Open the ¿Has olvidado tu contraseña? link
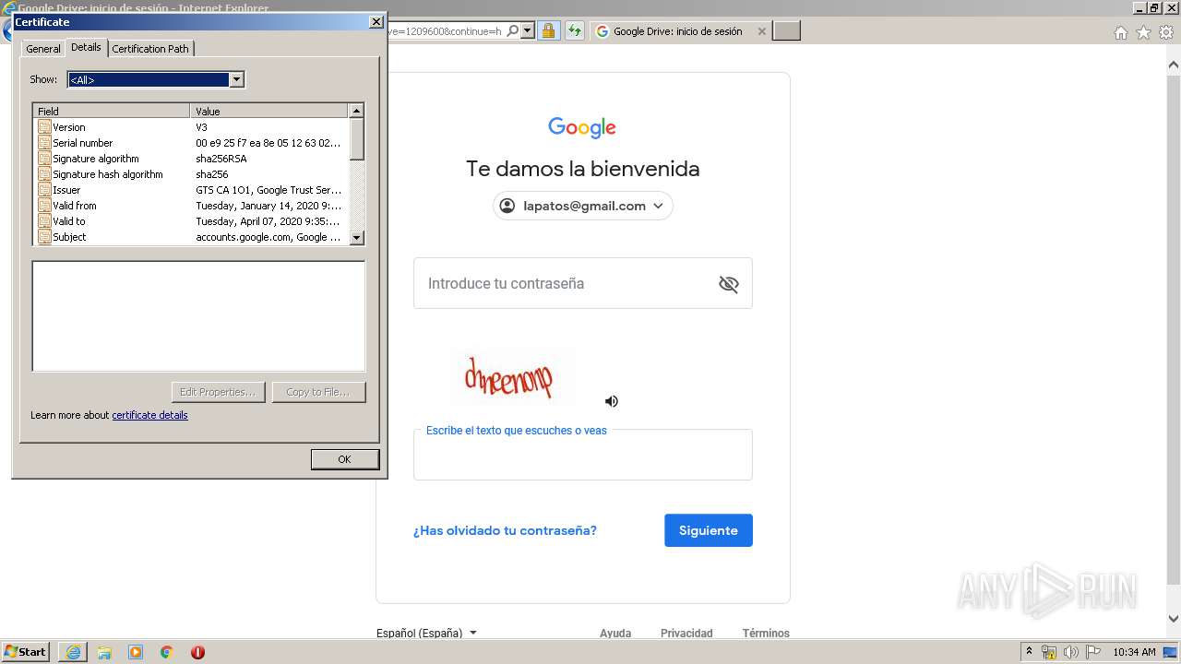Image resolution: width=1181 pixels, height=664 pixels. point(505,530)
